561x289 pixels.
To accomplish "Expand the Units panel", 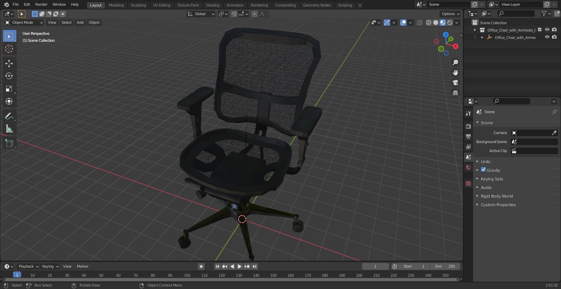I will click(x=485, y=162).
